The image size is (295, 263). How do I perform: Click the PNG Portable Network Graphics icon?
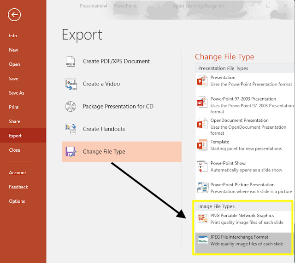(x=203, y=218)
